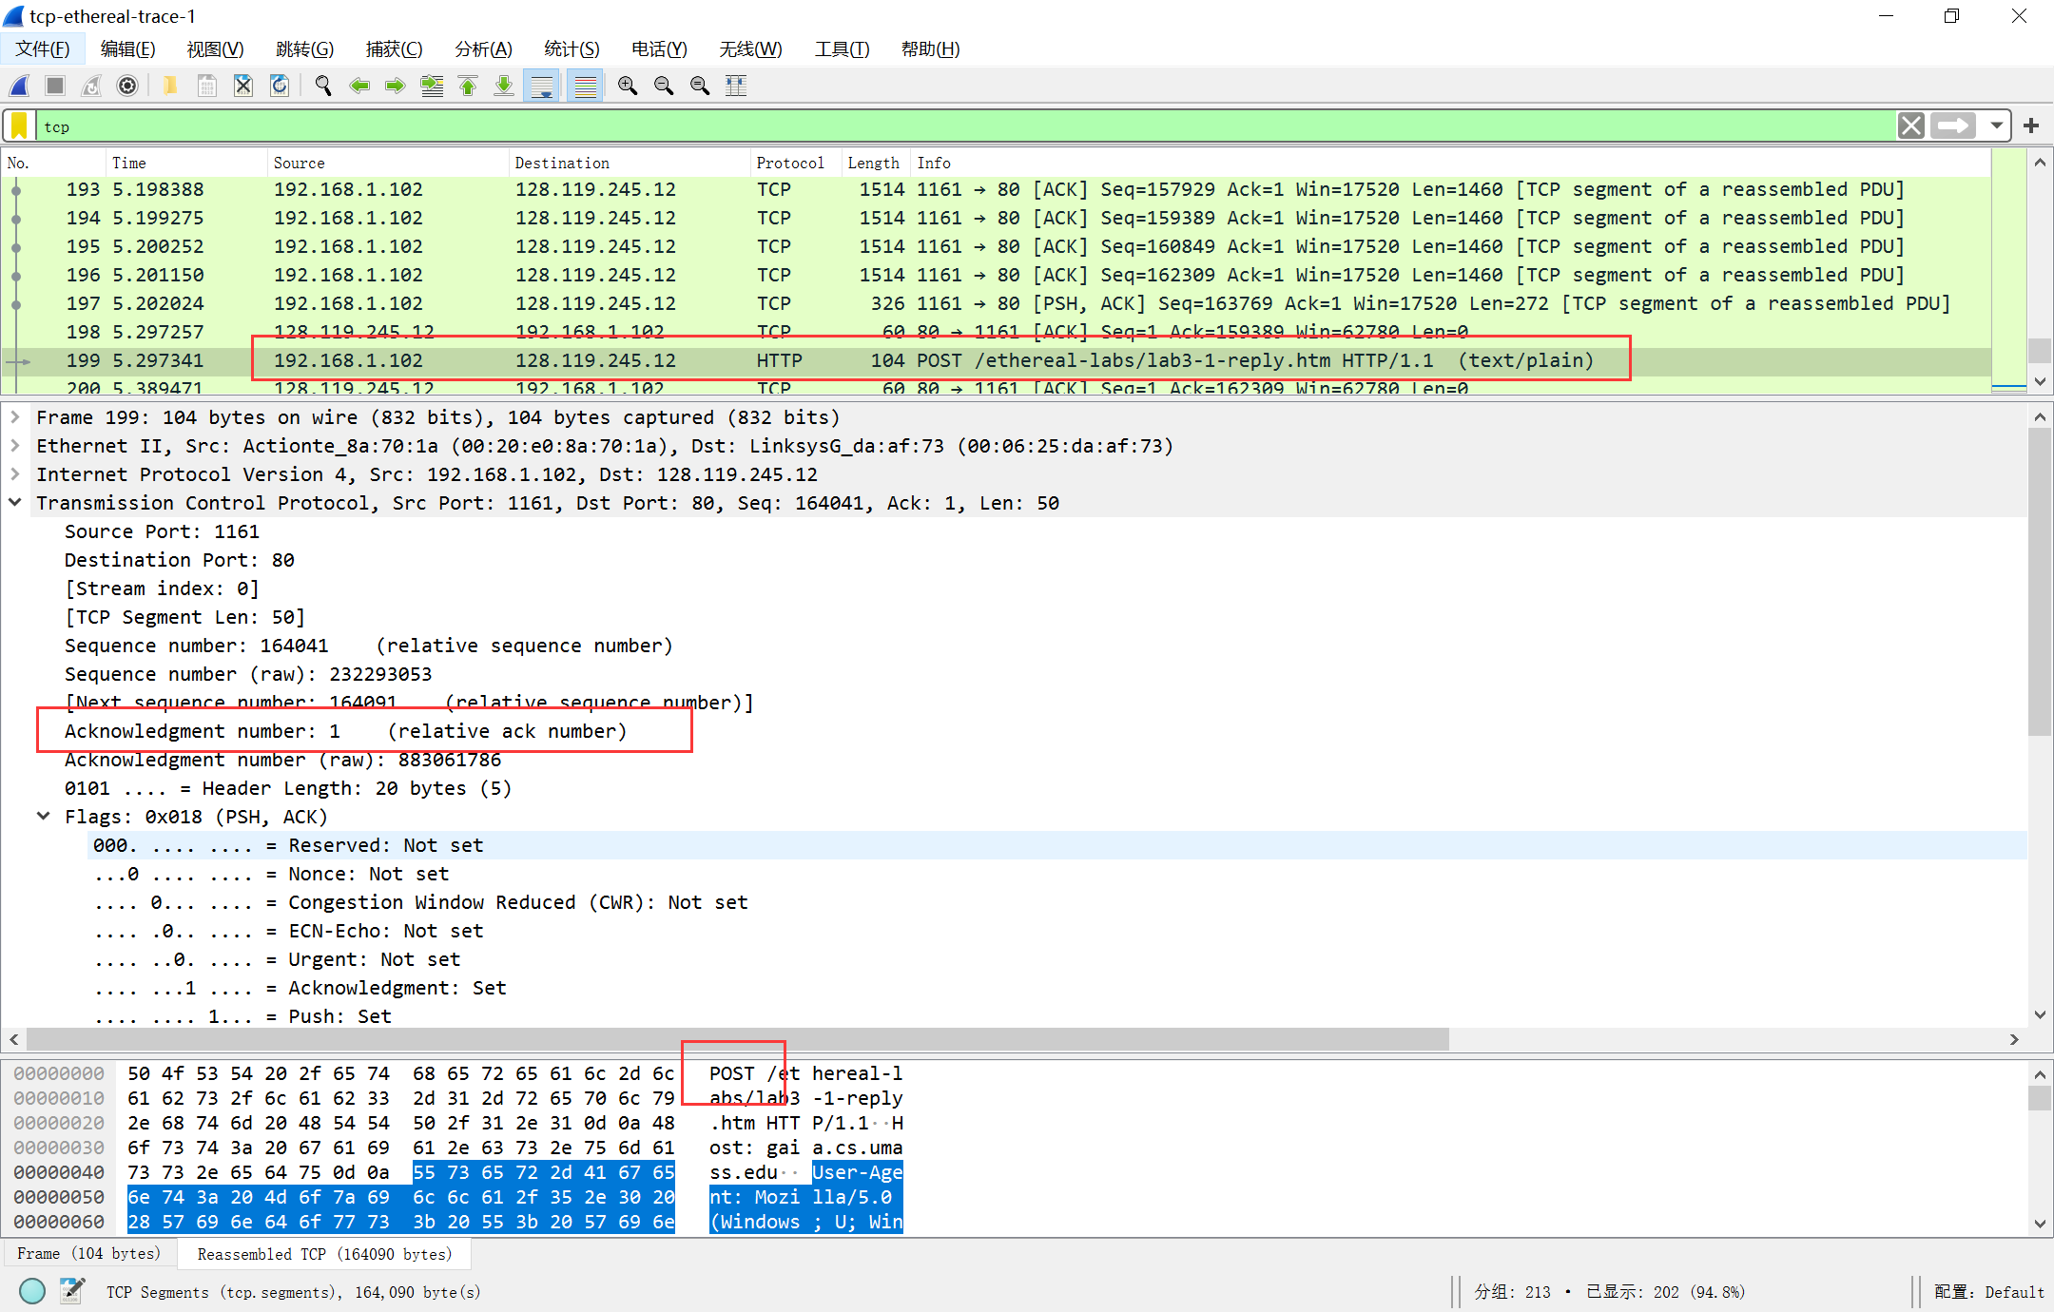Click resize columns icon
The height and width of the screenshot is (1312, 2054).
736,87
